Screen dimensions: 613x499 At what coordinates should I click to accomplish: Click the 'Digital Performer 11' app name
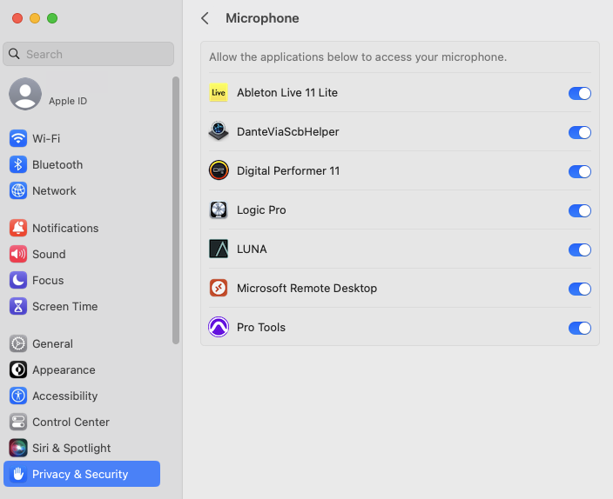tap(288, 170)
